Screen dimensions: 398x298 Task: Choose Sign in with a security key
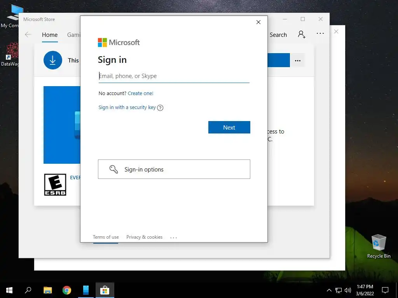tap(127, 107)
